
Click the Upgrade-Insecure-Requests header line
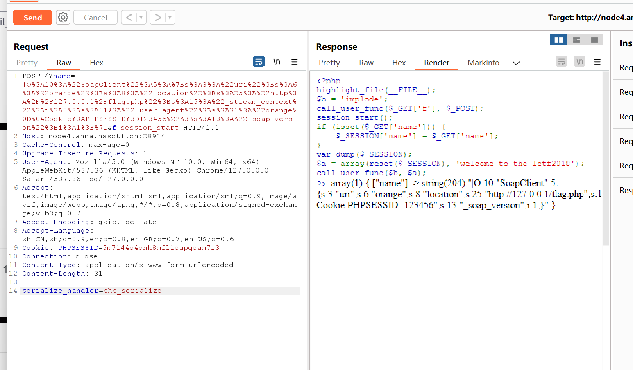click(84, 153)
